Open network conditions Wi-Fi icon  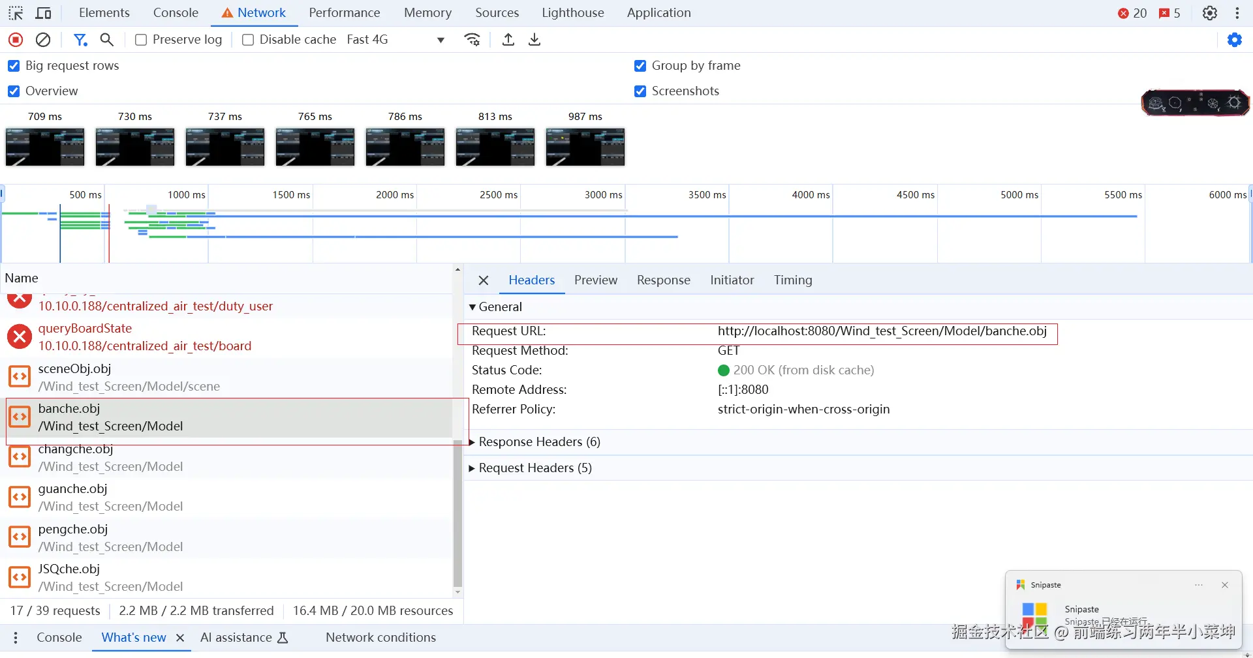point(472,40)
